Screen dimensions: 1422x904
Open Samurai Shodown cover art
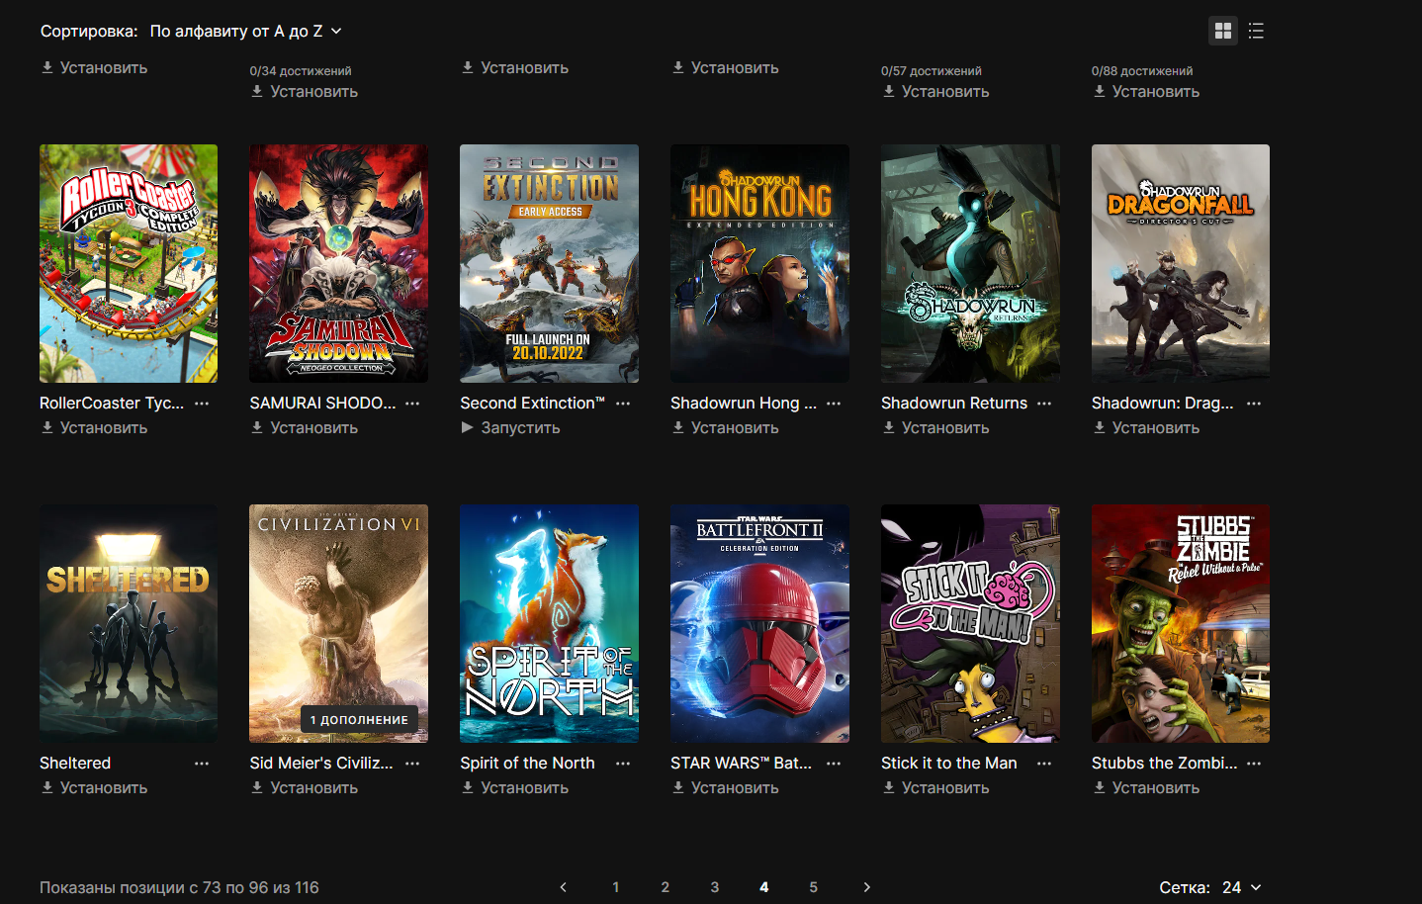tap(339, 263)
